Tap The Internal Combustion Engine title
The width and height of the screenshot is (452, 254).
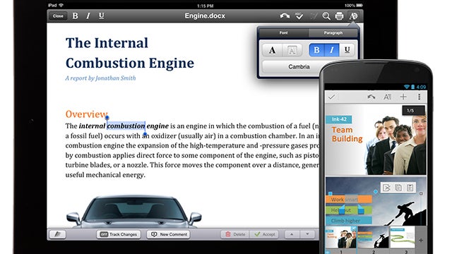[x=130, y=53]
